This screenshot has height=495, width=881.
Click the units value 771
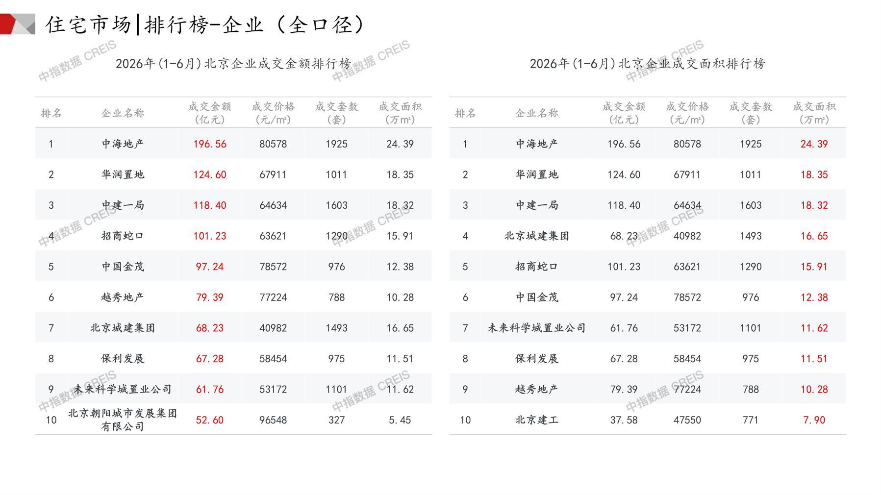pyautogui.click(x=751, y=420)
